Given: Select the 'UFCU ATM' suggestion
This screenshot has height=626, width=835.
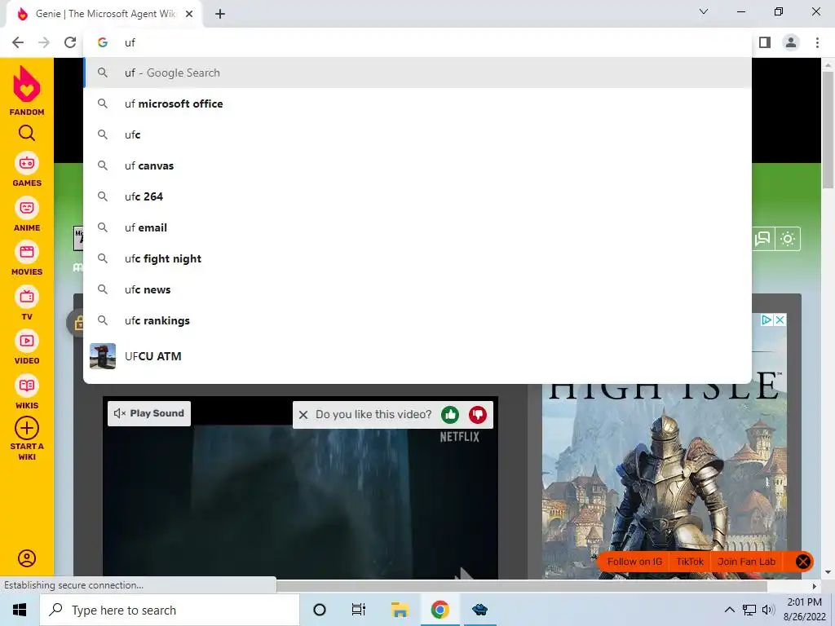Looking at the screenshot, I should [x=417, y=356].
